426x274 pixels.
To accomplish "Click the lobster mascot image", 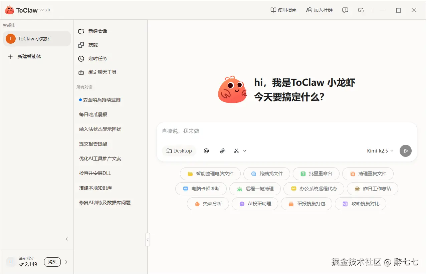I will (x=232, y=90).
